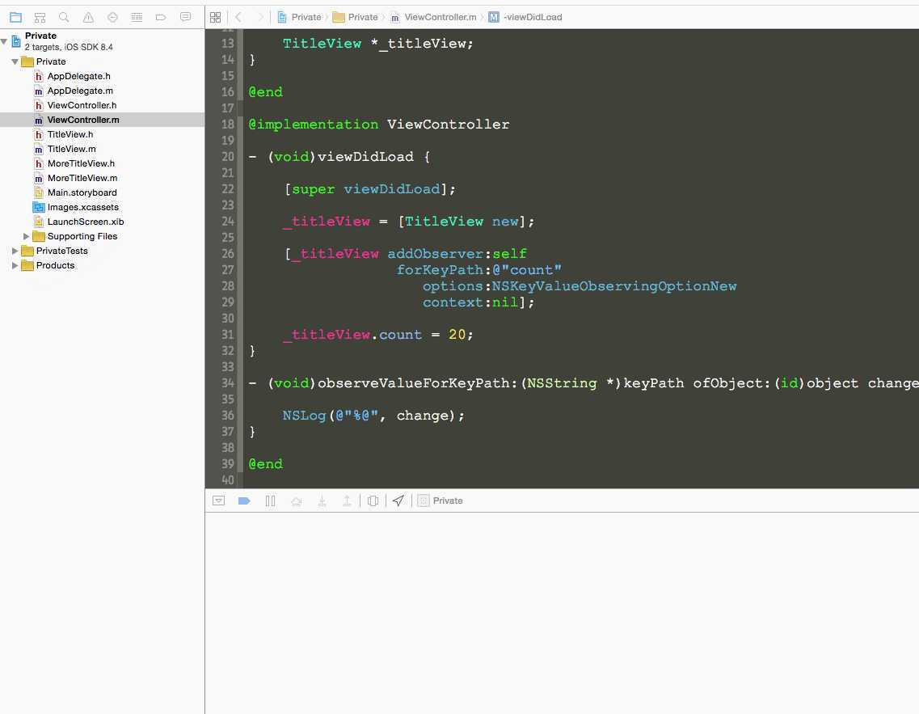Open the Test navigator diamond icon
The width and height of the screenshot is (919, 714).
point(112,17)
